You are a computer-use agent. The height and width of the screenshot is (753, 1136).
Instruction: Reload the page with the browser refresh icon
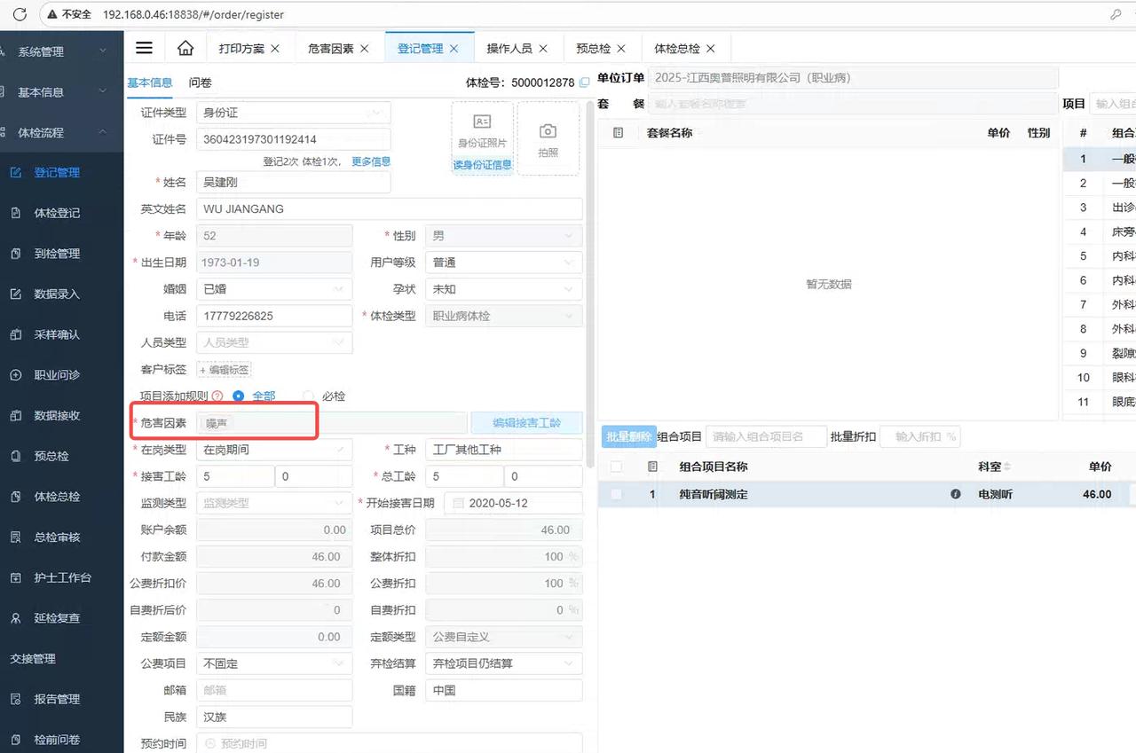(x=20, y=15)
